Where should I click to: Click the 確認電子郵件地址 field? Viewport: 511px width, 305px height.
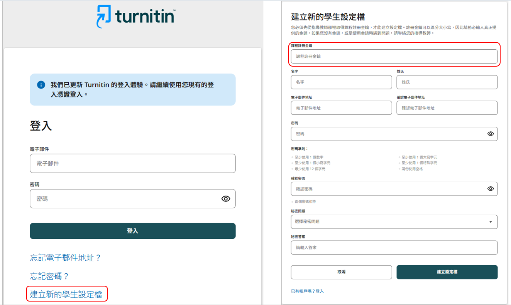pyautogui.click(x=447, y=108)
